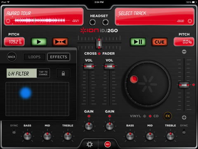Viewport: 198px width, 149px height.
Task: Click the crossfader handle
Action: click(x=99, y=43)
